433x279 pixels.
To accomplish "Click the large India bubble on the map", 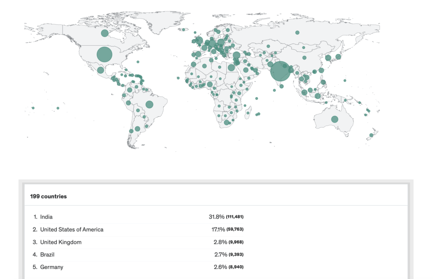I will tap(280, 71).
